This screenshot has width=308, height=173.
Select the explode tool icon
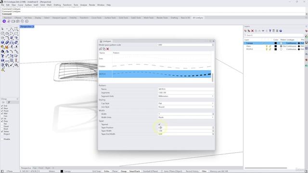pyautogui.click(x=7, y=47)
